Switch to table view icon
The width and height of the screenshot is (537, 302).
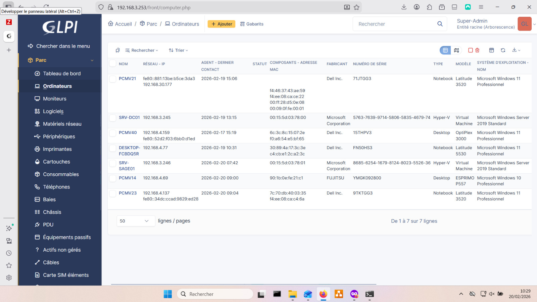click(x=445, y=50)
